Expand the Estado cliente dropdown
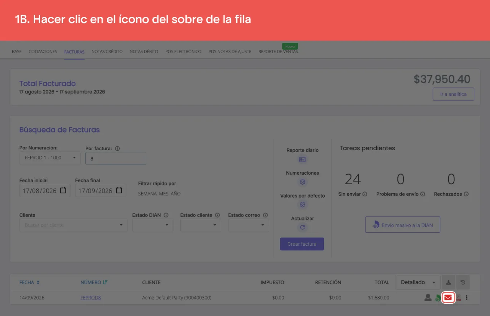This screenshot has width=490, height=316. 201,225
